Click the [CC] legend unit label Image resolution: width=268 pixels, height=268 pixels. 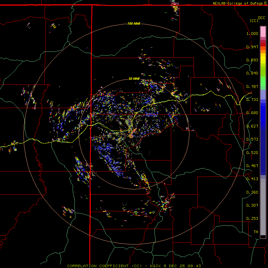pos(254,21)
